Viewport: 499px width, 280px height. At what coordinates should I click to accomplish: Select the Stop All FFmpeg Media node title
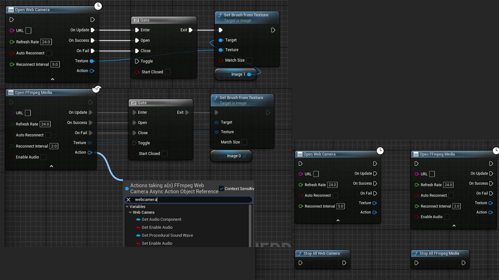[439, 254]
